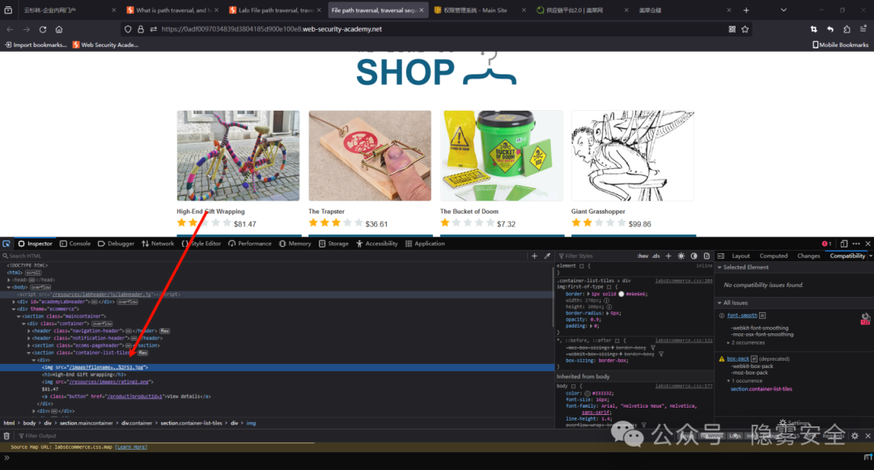Toggle the scroll badge on html
874x470 pixels.
click(x=33, y=273)
